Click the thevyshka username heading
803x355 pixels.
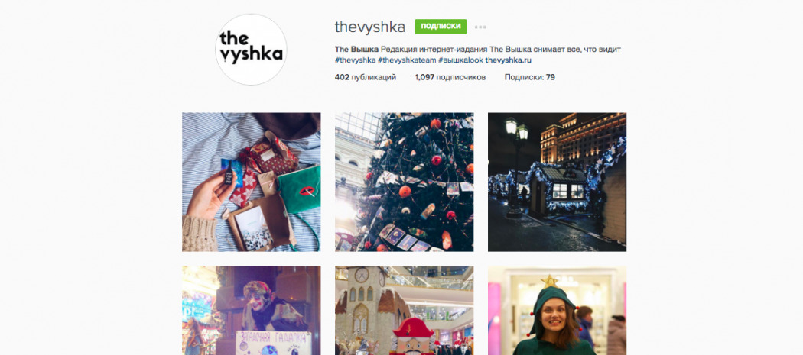click(x=369, y=27)
